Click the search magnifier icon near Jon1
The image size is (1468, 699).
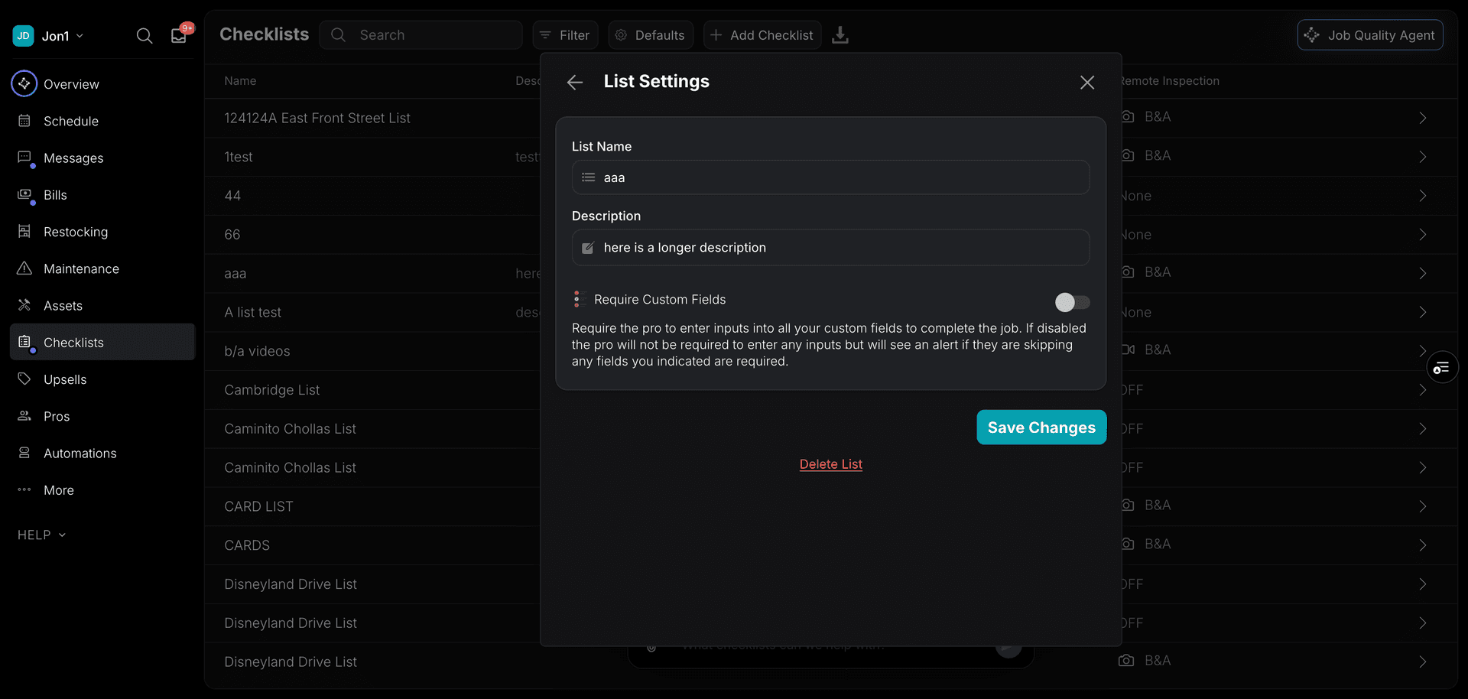click(145, 35)
